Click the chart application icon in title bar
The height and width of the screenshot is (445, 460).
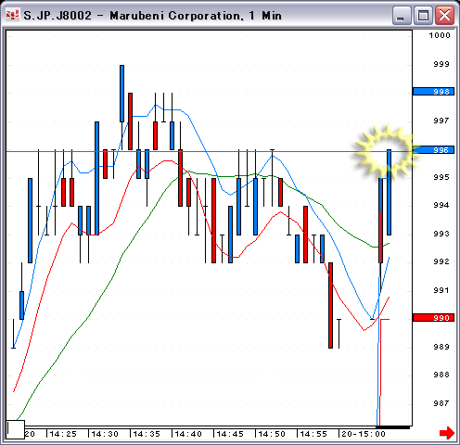point(12,15)
